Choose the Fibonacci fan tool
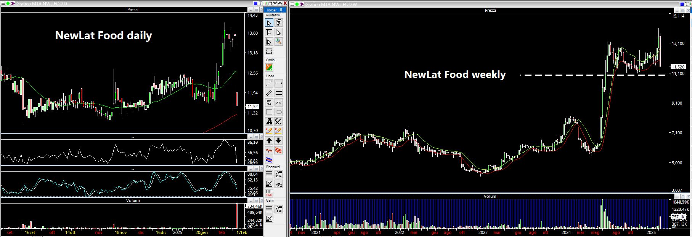 click(x=269, y=184)
